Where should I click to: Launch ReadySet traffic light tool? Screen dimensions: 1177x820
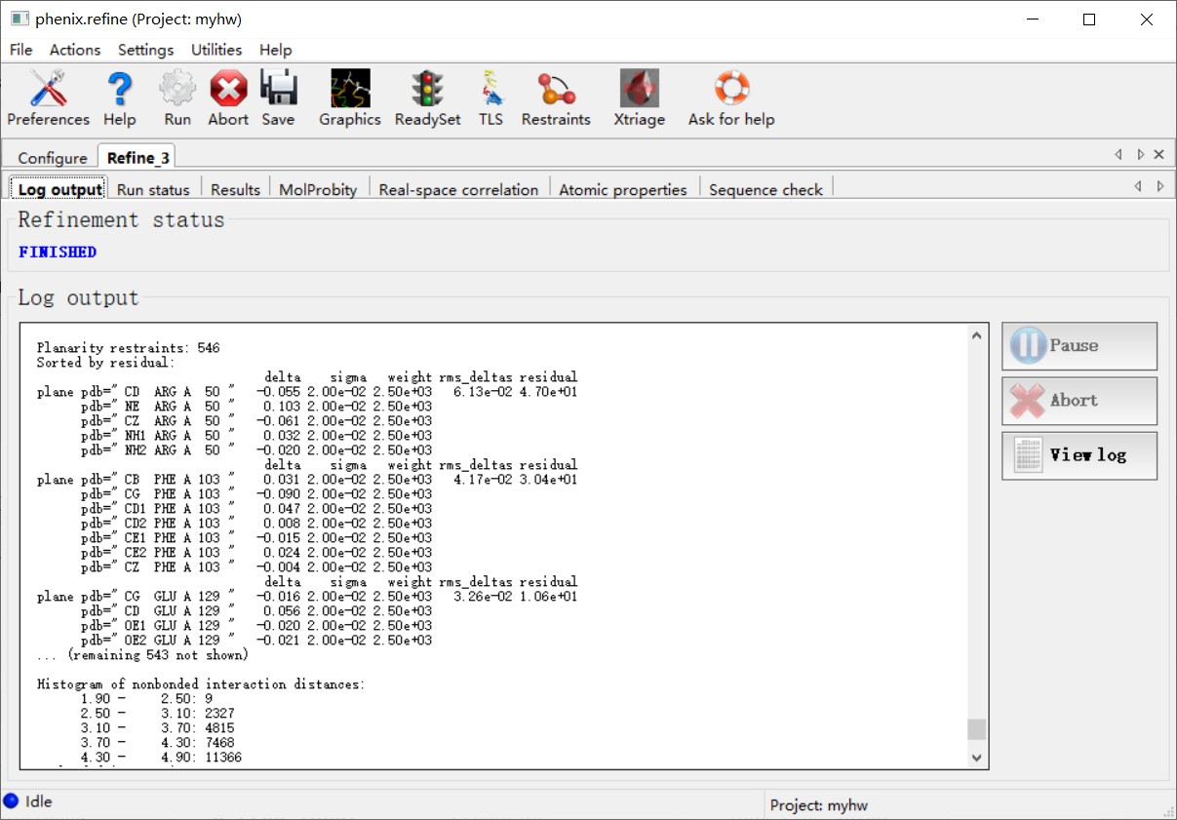coord(427,98)
